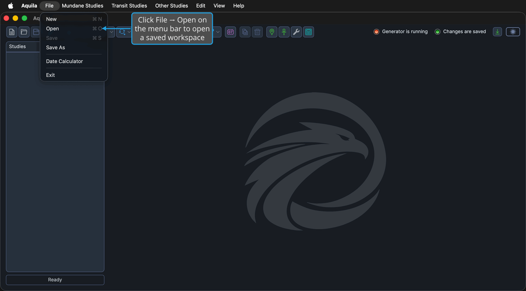Open the View menu
This screenshot has height=291, width=526.
pos(219,6)
